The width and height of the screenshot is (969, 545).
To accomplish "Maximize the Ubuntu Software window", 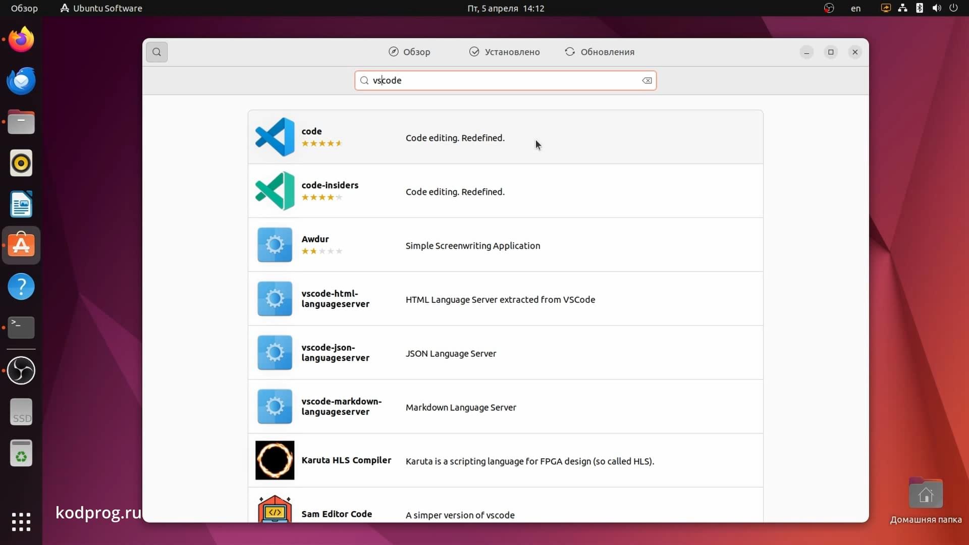I will coord(831,52).
